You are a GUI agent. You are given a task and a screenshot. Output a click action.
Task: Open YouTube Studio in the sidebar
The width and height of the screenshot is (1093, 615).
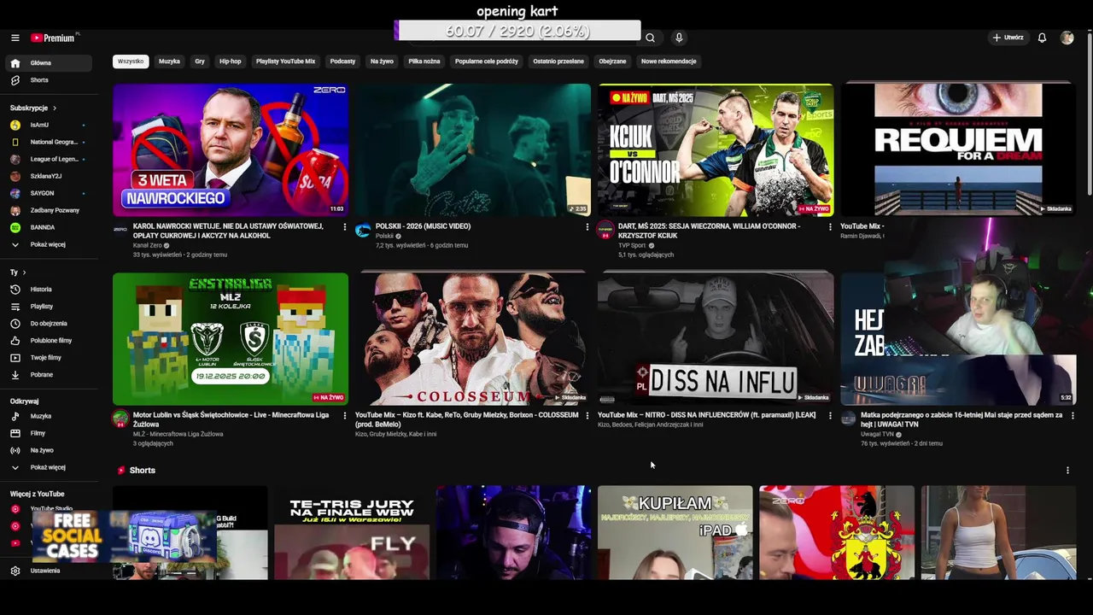coord(53,509)
